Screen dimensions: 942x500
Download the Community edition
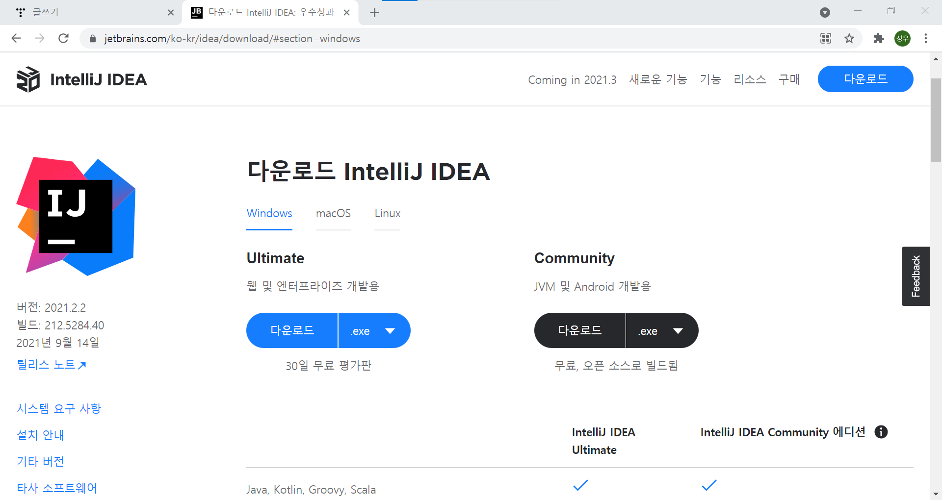coord(580,330)
